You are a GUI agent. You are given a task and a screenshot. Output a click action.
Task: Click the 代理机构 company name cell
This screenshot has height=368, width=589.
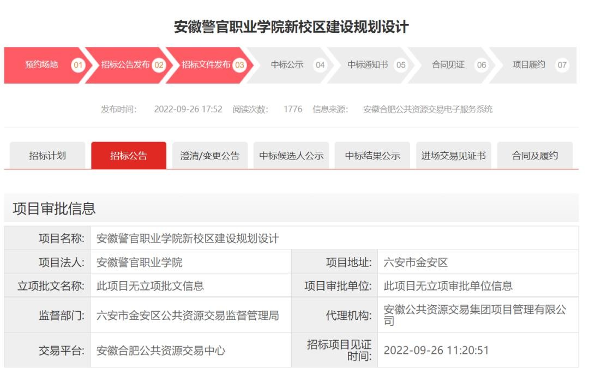tap(474, 315)
